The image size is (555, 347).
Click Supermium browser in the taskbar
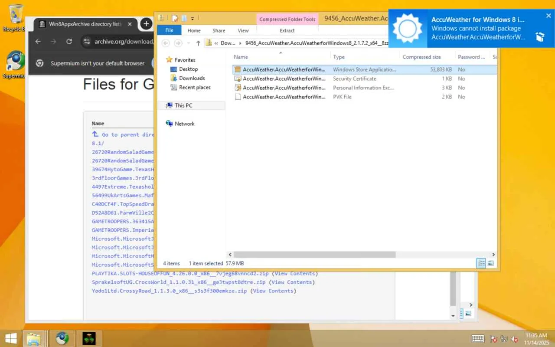[x=62, y=338]
